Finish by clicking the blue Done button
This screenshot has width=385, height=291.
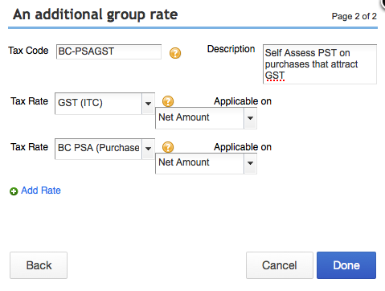346,265
